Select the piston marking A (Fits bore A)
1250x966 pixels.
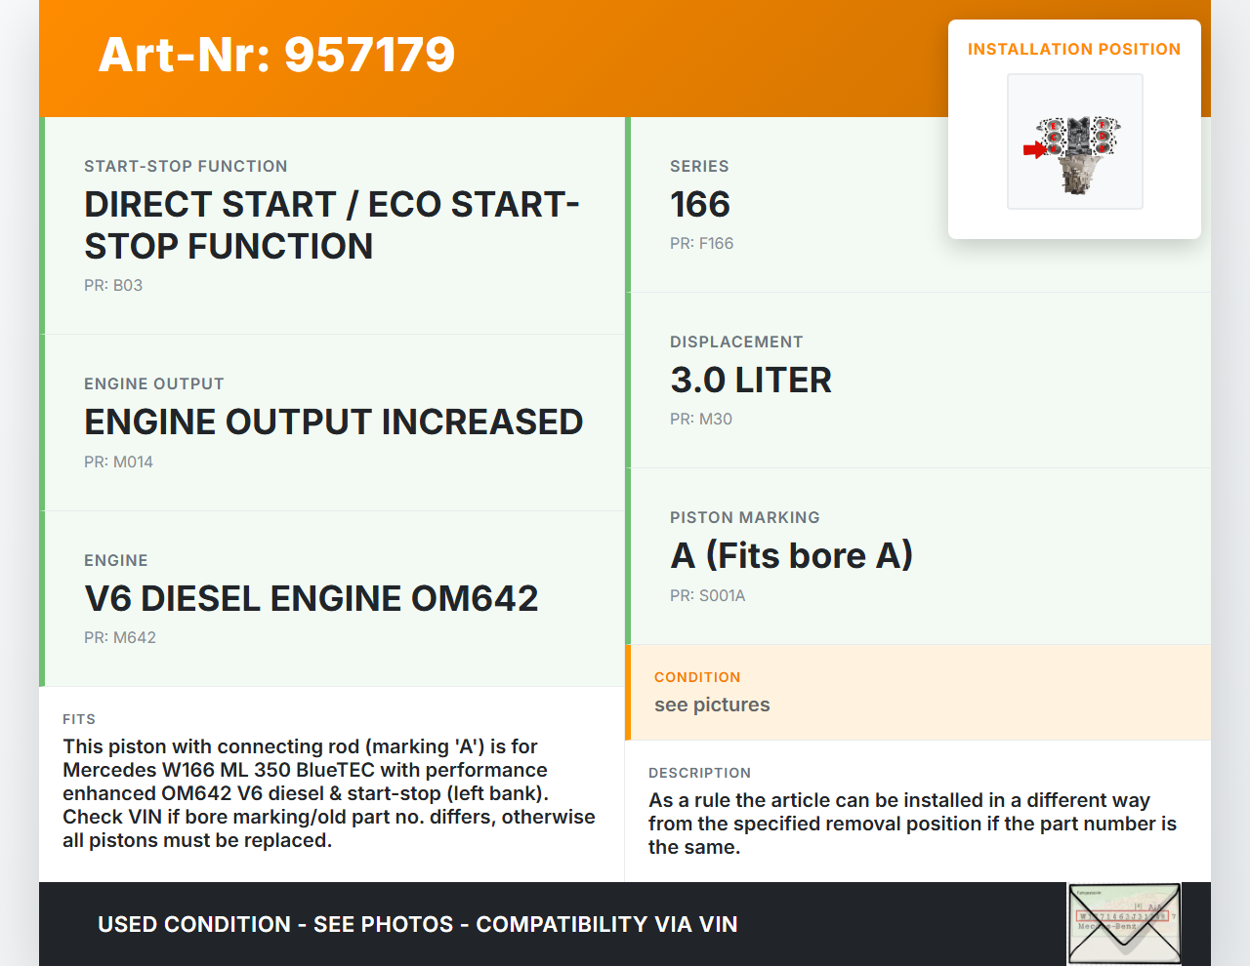[x=791, y=556]
